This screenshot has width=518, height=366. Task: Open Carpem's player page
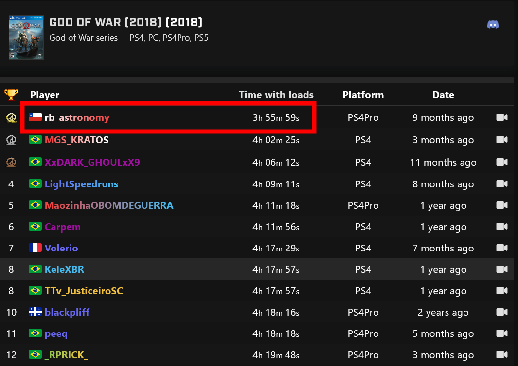pyautogui.click(x=62, y=227)
